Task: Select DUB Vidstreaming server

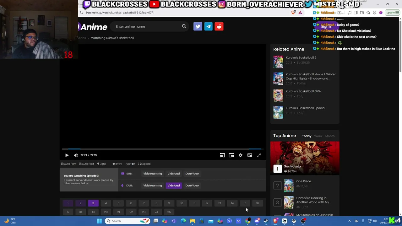Action: 153,186
